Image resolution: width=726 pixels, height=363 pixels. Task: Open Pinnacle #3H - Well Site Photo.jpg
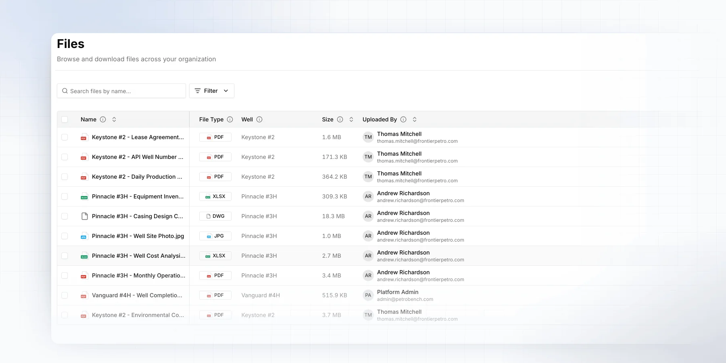(138, 236)
